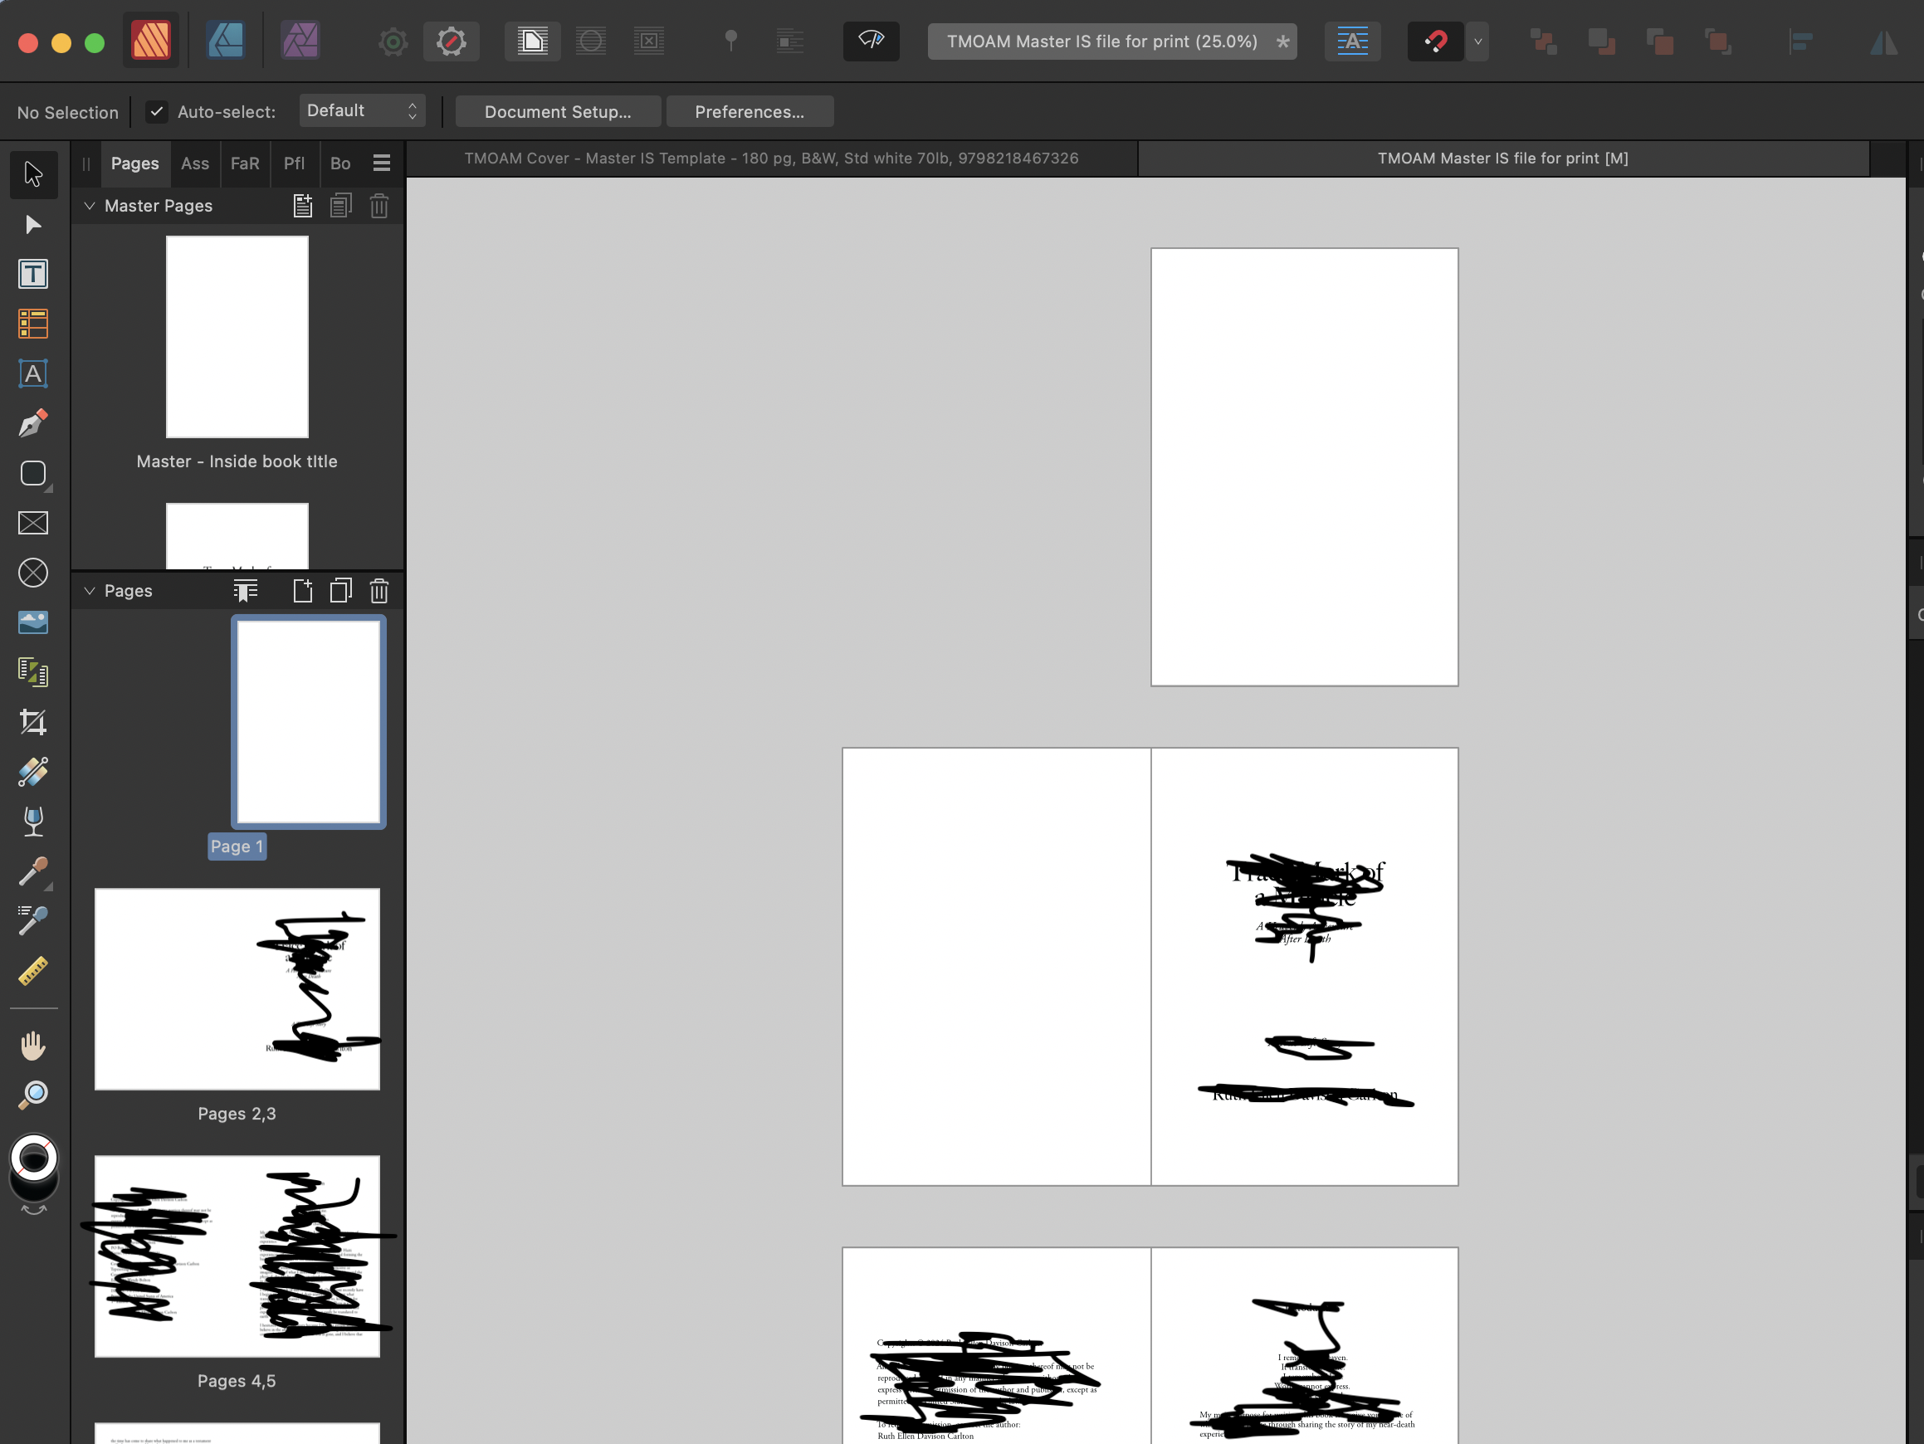The width and height of the screenshot is (1924, 1444).
Task: Select the Page 1 thumbnail
Action: pyautogui.click(x=309, y=721)
